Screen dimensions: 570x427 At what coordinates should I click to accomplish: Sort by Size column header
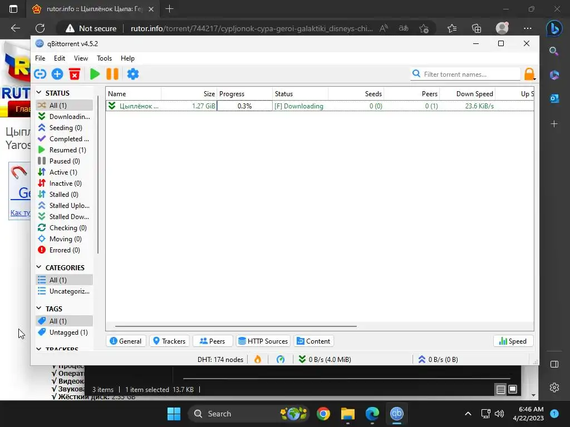(x=189, y=93)
